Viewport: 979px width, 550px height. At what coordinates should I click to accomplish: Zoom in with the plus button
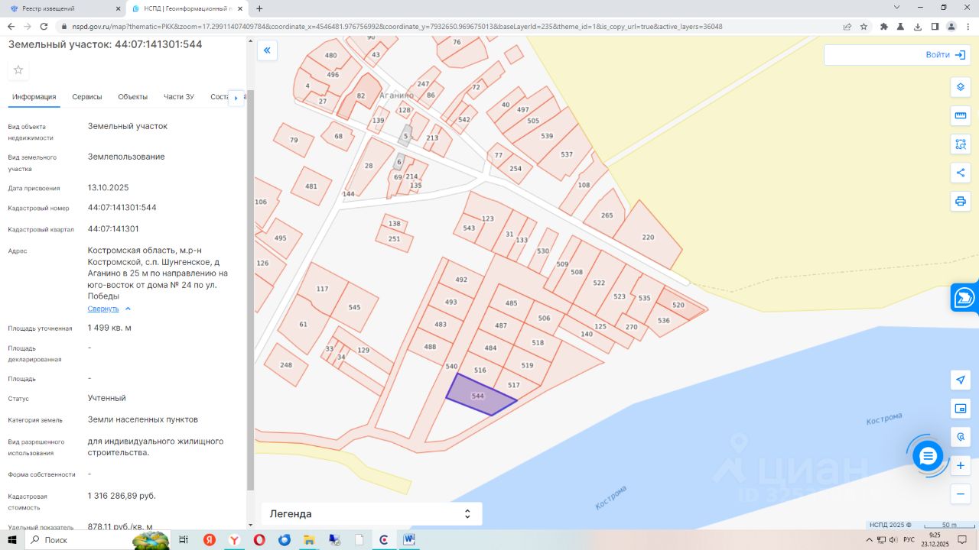[961, 465]
